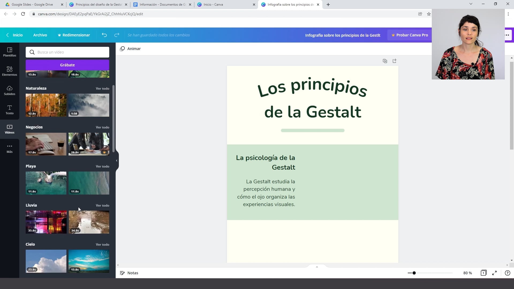Open the Texto panel
This screenshot has height=289, width=514.
[x=9, y=109]
